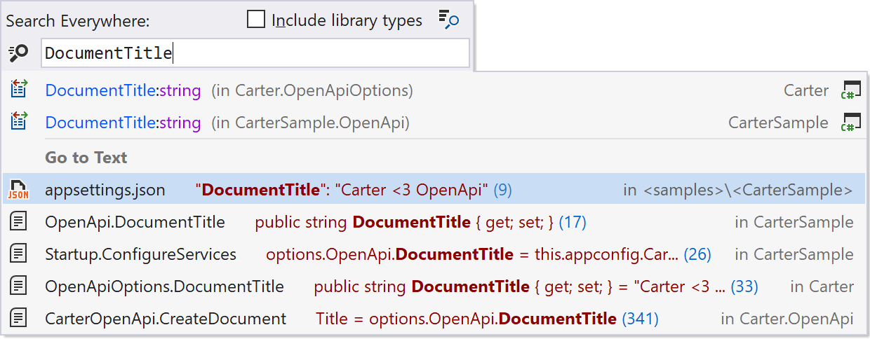
Task: Open the appsettings.json text match
Action: (435, 190)
